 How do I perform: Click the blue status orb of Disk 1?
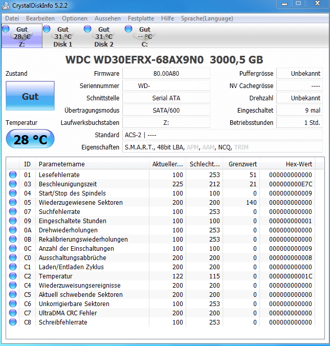[x=47, y=29]
